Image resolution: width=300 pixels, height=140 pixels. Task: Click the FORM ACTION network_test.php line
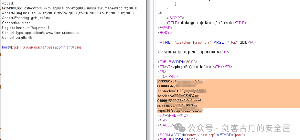[201, 135]
